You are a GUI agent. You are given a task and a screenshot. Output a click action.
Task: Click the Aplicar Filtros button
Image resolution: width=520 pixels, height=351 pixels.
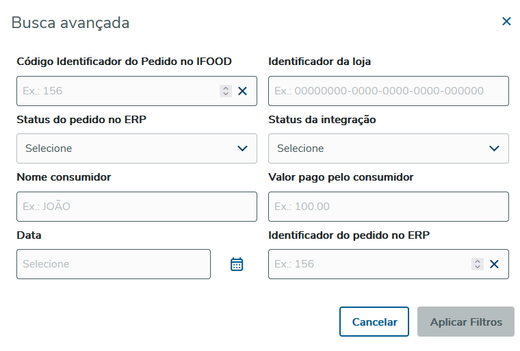tap(466, 322)
